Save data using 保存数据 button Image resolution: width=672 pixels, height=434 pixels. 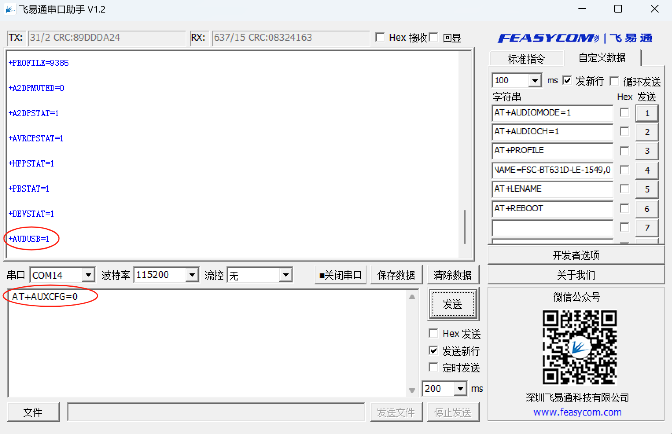(396, 274)
